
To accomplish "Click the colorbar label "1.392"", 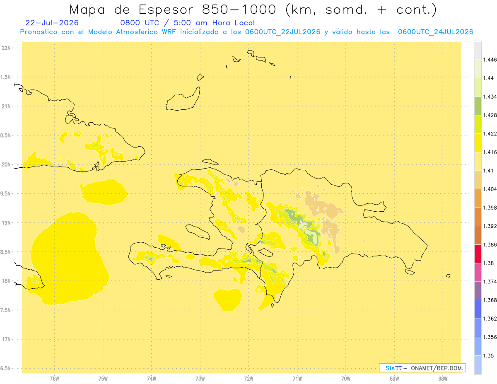I will pyautogui.click(x=490, y=226).
